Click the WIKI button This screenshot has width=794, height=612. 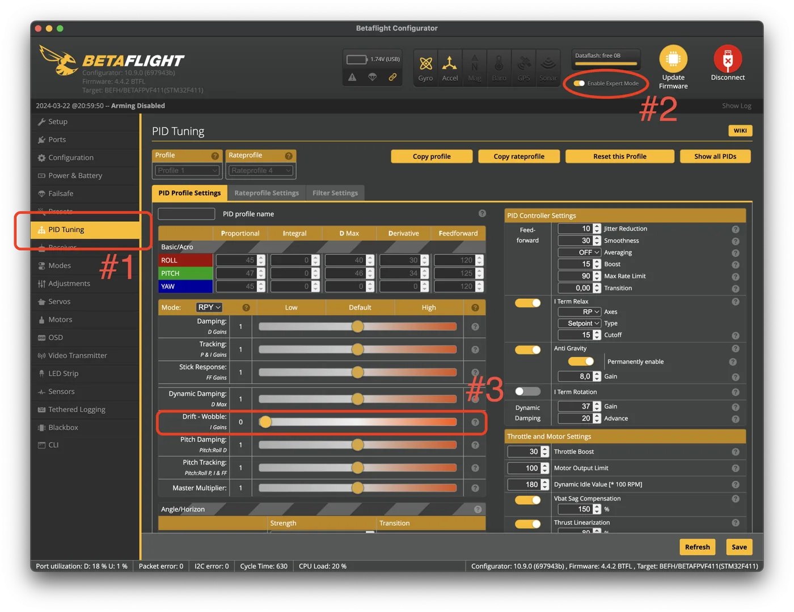740,130
